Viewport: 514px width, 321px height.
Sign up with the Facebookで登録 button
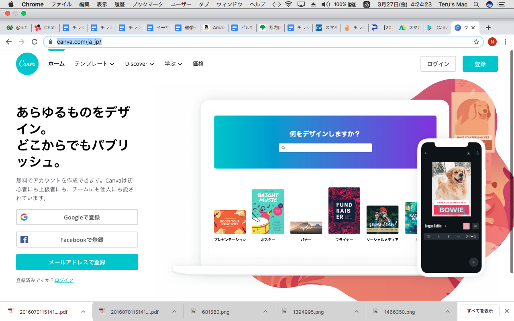pyautogui.click(x=77, y=240)
